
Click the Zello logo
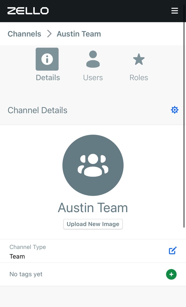[x=28, y=11]
